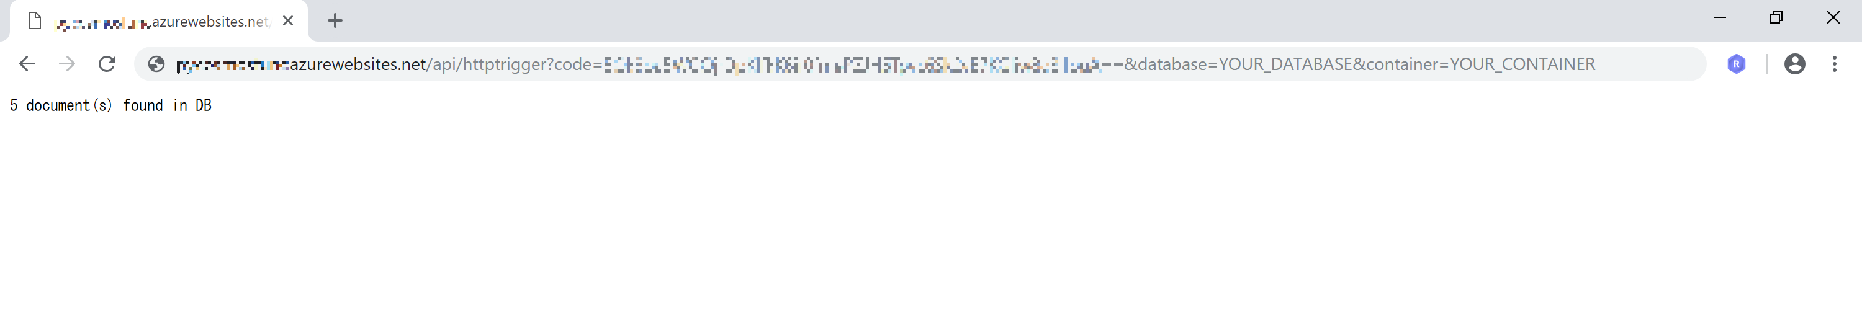Restore down the browser window
The image size is (1862, 310).
pyautogui.click(x=1776, y=17)
